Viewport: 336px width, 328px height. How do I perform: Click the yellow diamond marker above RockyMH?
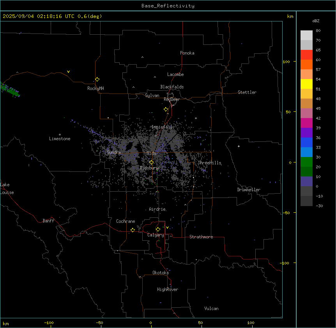click(x=97, y=79)
